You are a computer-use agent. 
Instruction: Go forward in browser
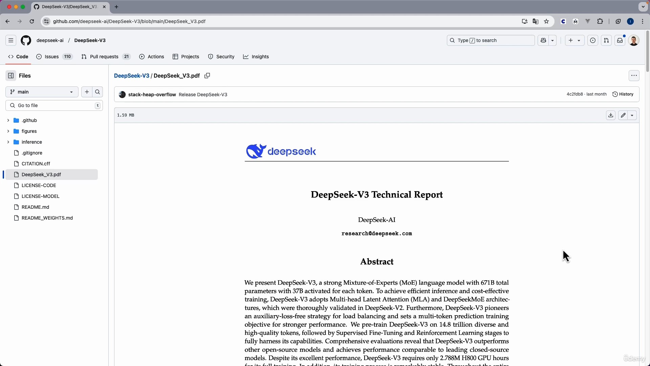(20, 21)
